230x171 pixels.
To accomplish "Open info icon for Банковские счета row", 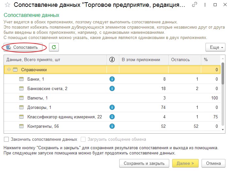I will [x=112, y=88].
